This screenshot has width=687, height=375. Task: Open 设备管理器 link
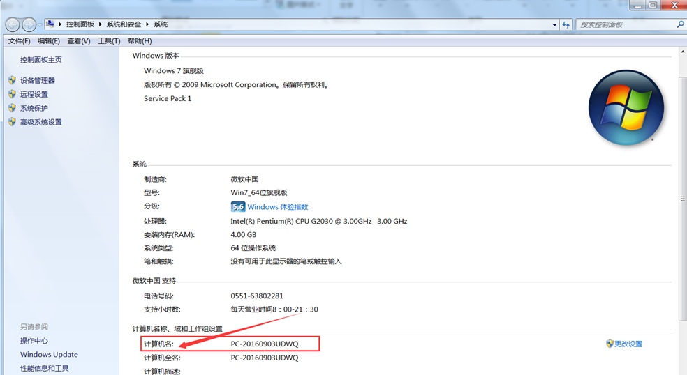tap(37, 80)
